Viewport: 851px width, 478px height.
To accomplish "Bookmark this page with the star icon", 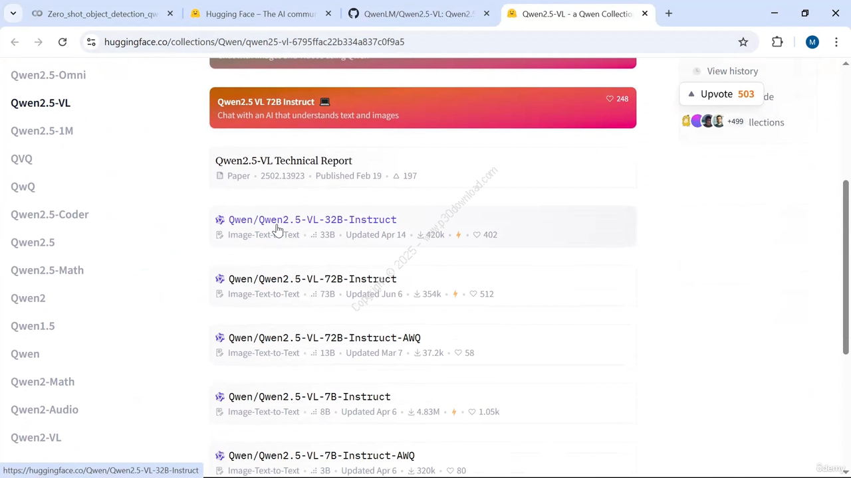I will tap(743, 42).
